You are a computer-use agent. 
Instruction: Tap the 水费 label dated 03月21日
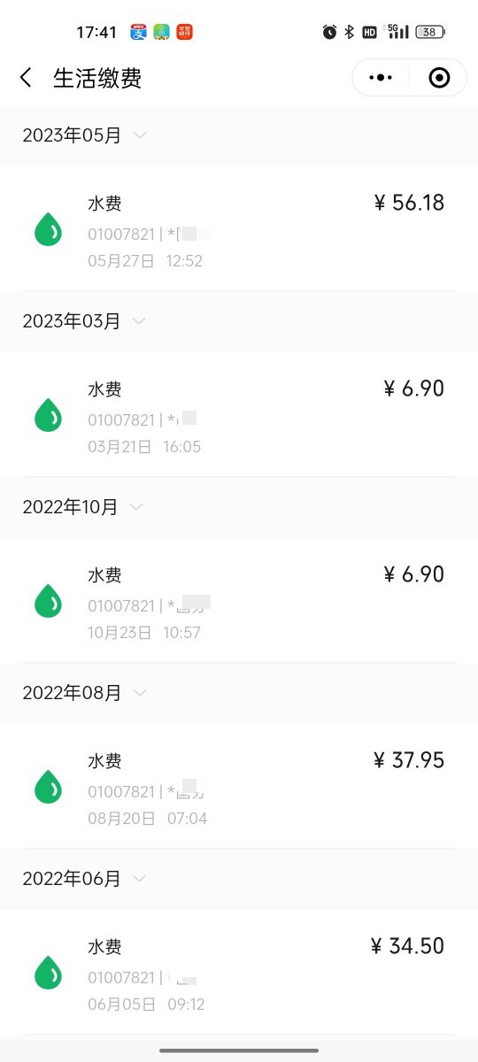104,389
